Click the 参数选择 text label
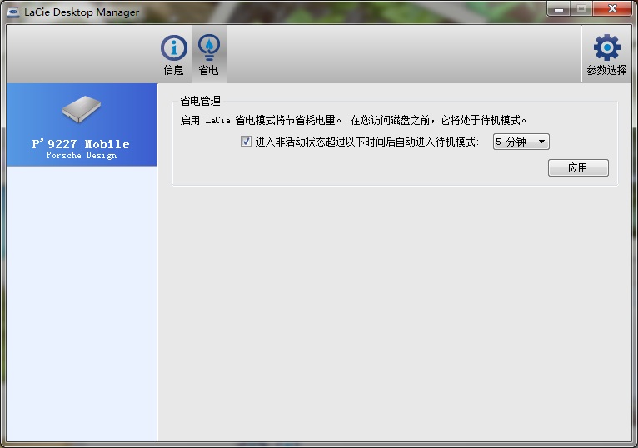 point(606,71)
